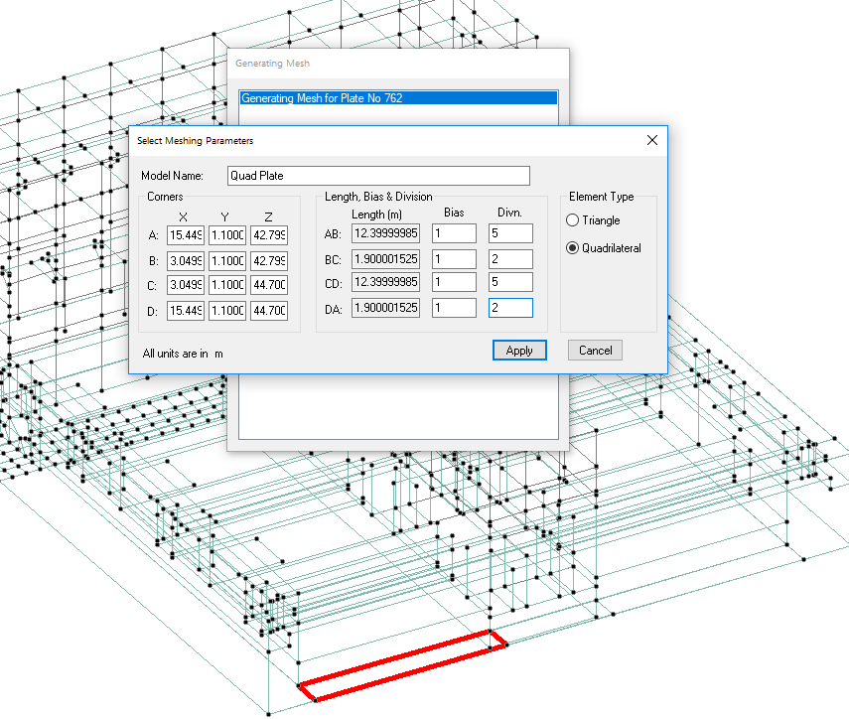Viewport: 849px width, 719px height.
Task: Click the CD Bias input field
Action: pos(453,284)
